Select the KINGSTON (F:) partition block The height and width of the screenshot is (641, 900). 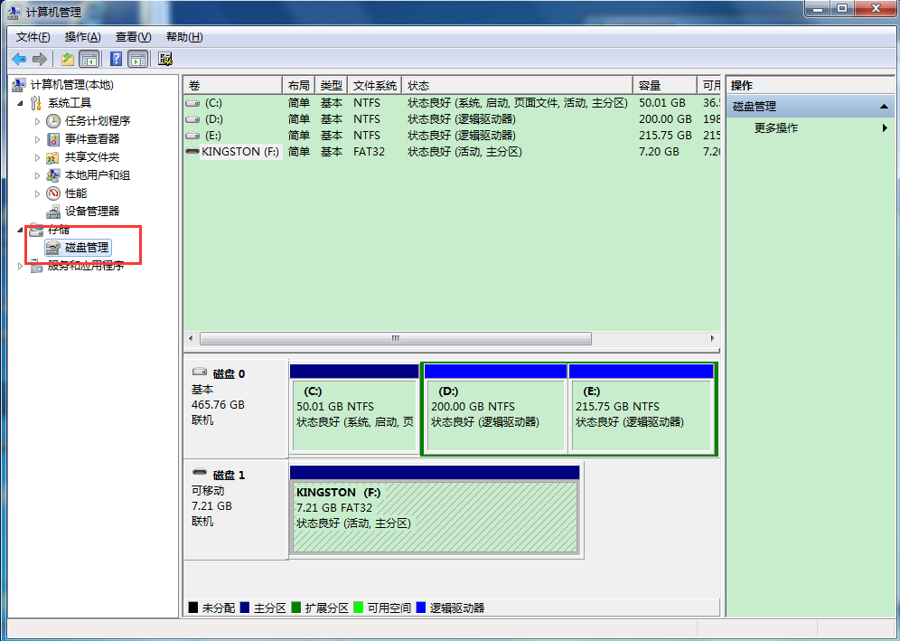click(x=435, y=510)
